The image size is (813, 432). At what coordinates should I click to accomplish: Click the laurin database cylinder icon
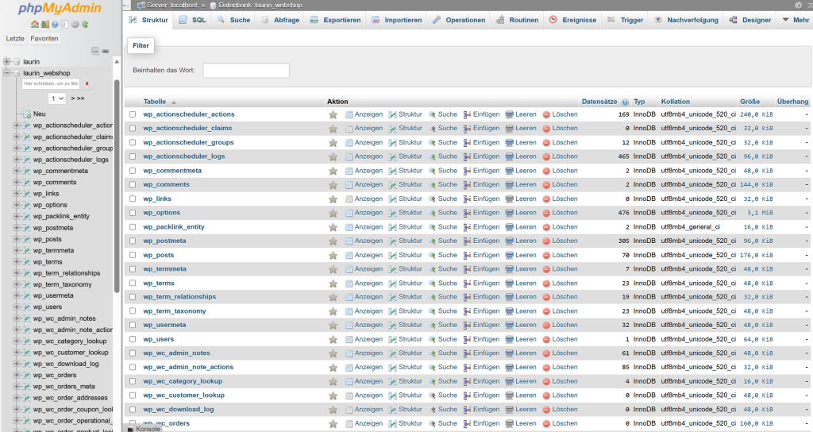(17, 62)
